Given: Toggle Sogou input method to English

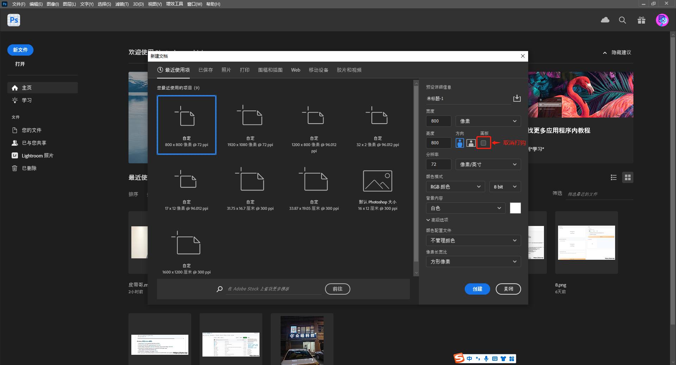Looking at the screenshot, I should 469,359.
